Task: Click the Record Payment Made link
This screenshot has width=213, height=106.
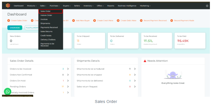Action: (184, 20)
